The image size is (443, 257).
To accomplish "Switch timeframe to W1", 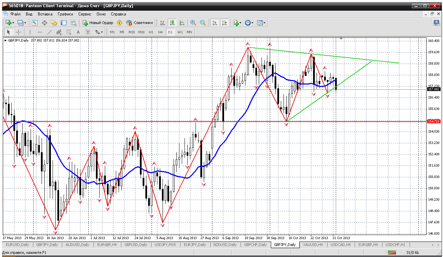I will tap(180, 32).
